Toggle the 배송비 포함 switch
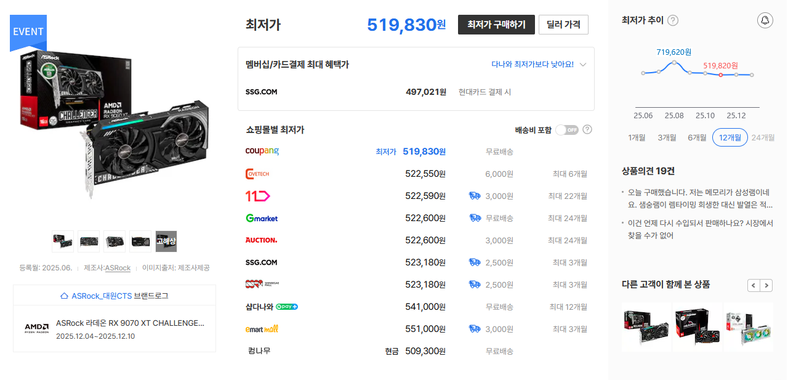 coord(566,130)
